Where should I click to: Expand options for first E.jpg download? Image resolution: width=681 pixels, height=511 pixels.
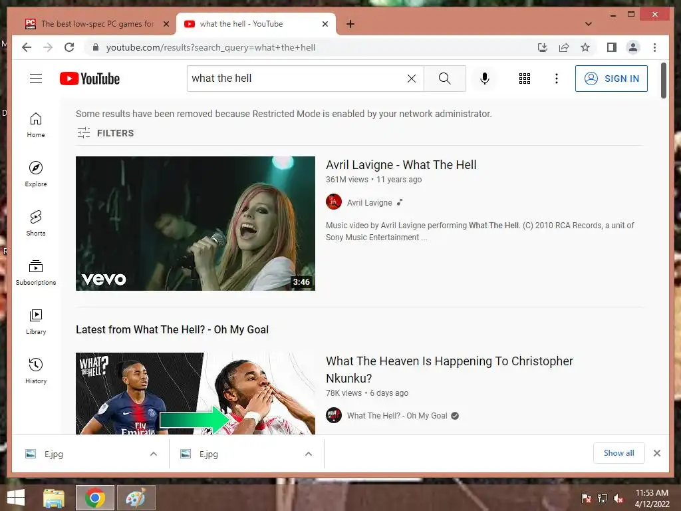click(x=154, y=454)
